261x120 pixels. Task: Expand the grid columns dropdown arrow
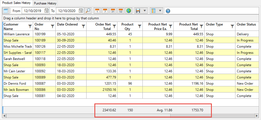tap(160, 11)
